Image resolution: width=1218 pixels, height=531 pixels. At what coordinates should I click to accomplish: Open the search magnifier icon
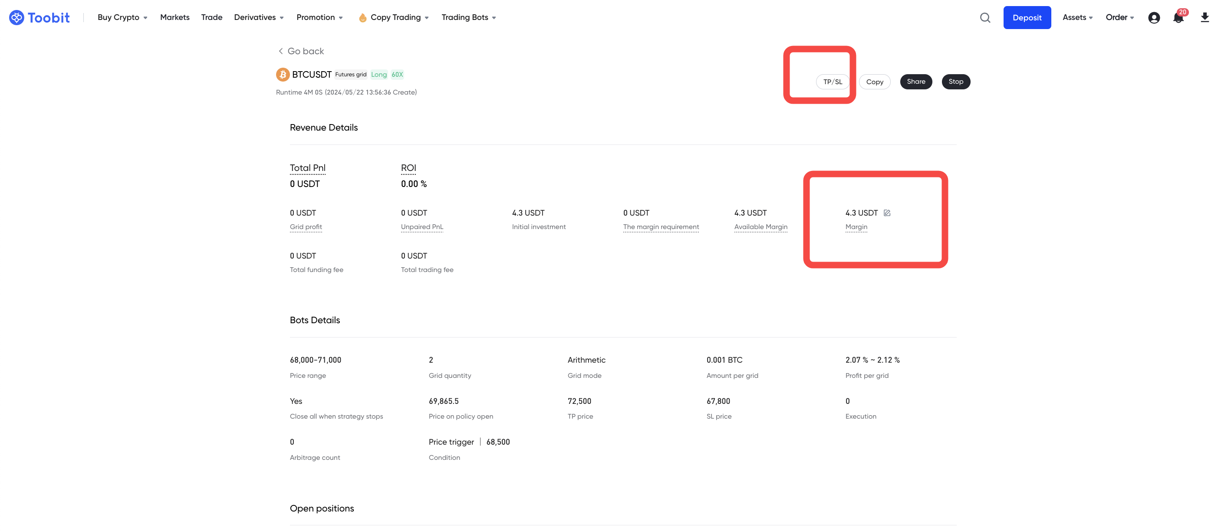pos(985,17)
